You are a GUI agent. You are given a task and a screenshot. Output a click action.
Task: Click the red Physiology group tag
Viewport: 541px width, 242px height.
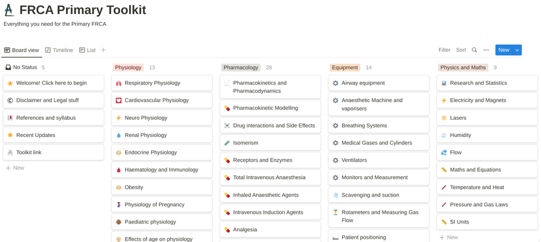[x=128, y=67]
